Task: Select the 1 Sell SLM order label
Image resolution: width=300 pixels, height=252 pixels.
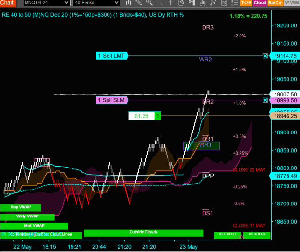Action: tap(112, 100)
